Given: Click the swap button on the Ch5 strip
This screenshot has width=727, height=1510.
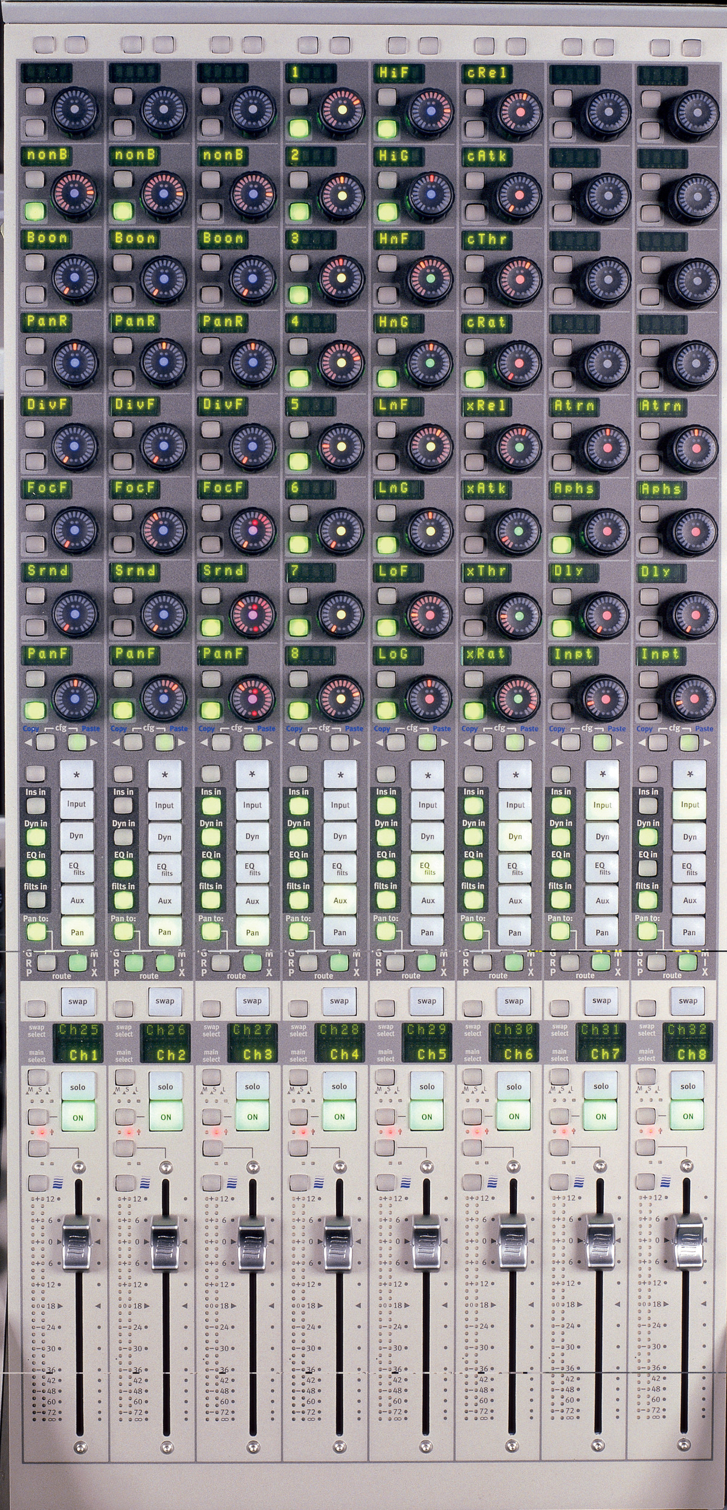Looking at the screenshot, I should 427,1000.
